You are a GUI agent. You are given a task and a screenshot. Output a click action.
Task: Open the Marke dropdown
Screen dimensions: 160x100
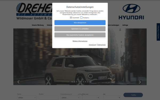tap(27, 98)
